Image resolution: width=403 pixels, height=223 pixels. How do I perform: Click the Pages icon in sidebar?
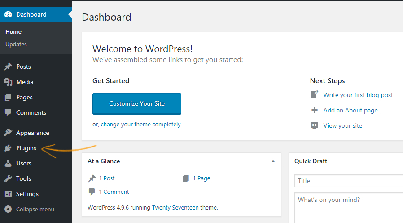pyautogui.click(x=8, y=97)
